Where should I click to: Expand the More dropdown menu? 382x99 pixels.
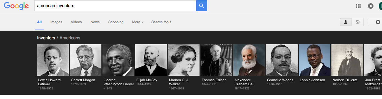tap(138, 22)
